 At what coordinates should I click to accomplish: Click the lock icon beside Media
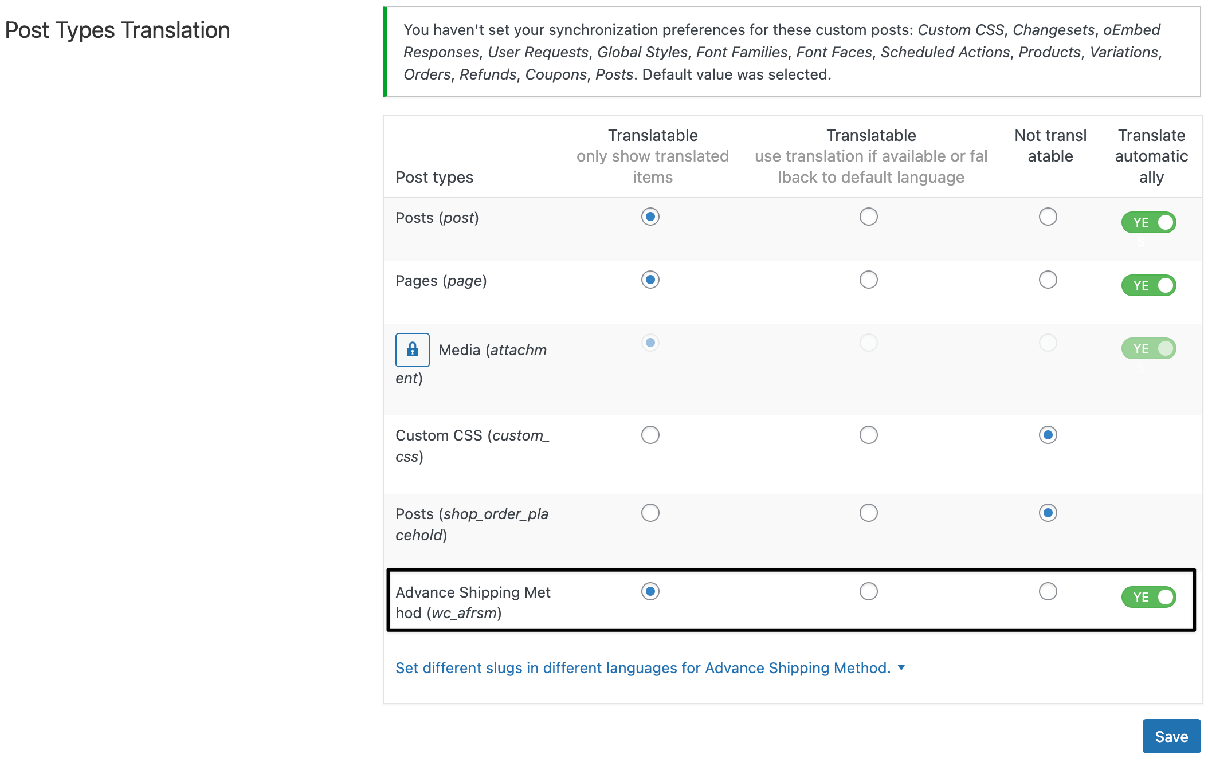(412, 349)
